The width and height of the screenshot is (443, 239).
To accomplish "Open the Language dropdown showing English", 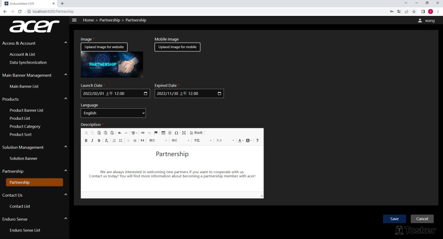I will pyautogui.click(x=113, y=113).
